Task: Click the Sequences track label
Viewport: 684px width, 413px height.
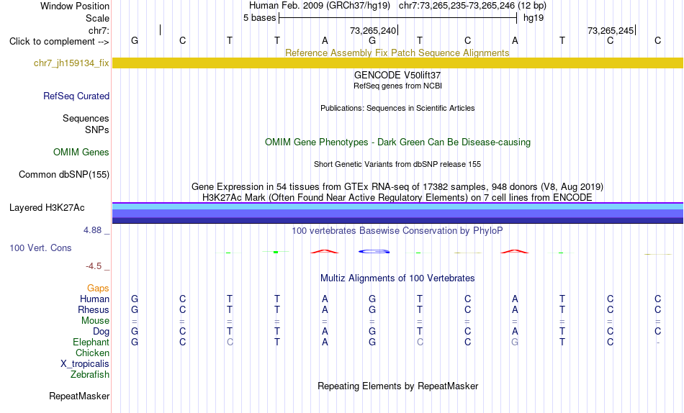Action: pyautogui.click(x=86, y=118)
